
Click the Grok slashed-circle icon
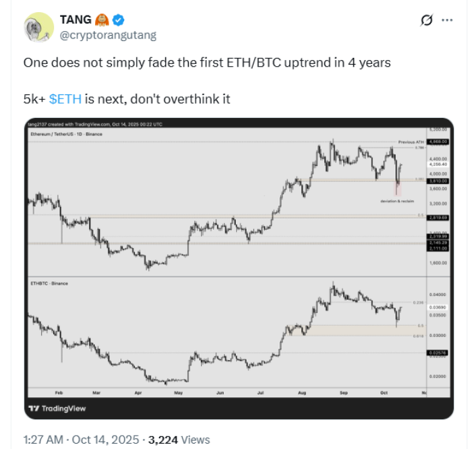coord(426,20)
